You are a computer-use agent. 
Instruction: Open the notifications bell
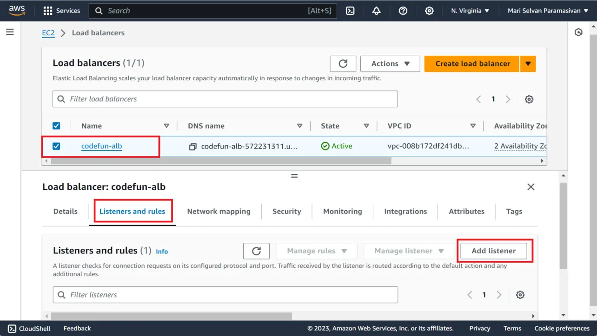(377, 11)
